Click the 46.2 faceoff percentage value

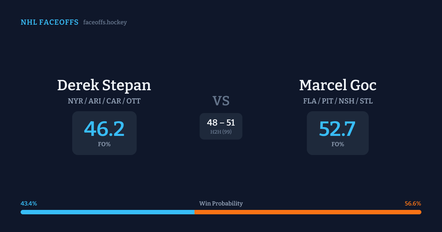(x=104, y=129)
